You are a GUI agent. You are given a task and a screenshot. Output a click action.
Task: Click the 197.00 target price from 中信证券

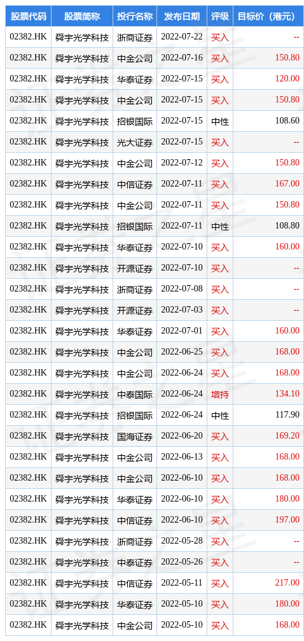287,520
